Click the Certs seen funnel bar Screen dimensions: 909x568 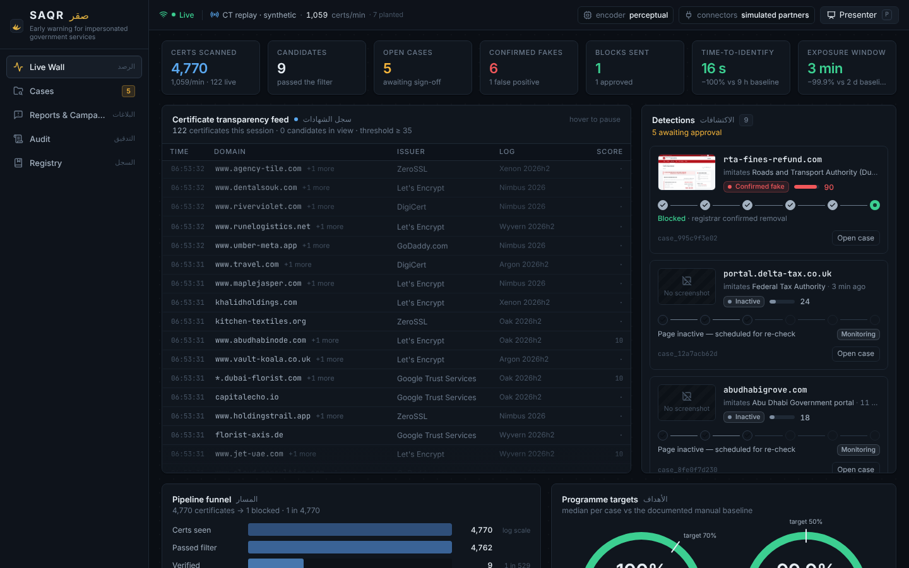(350, 530)
